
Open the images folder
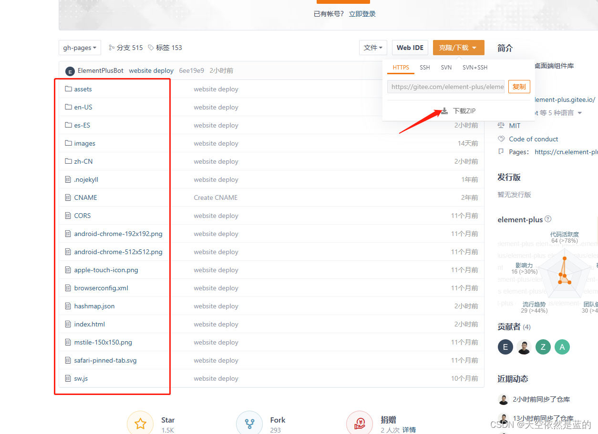click(85, 143)
